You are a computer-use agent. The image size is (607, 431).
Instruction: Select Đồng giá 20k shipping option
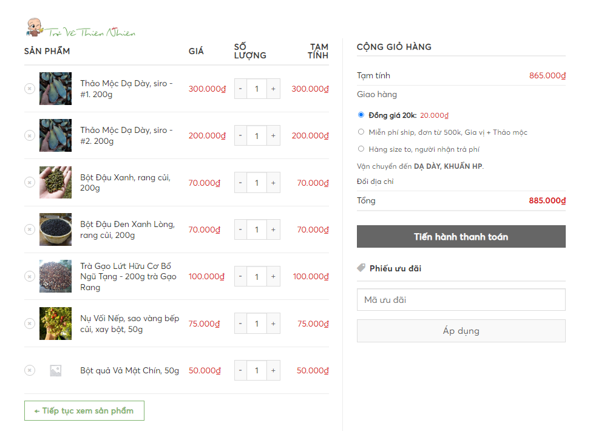click(361, 115)
